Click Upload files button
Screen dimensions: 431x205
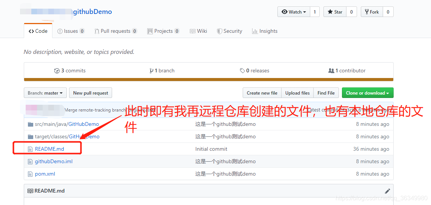[x=297, y=93]
